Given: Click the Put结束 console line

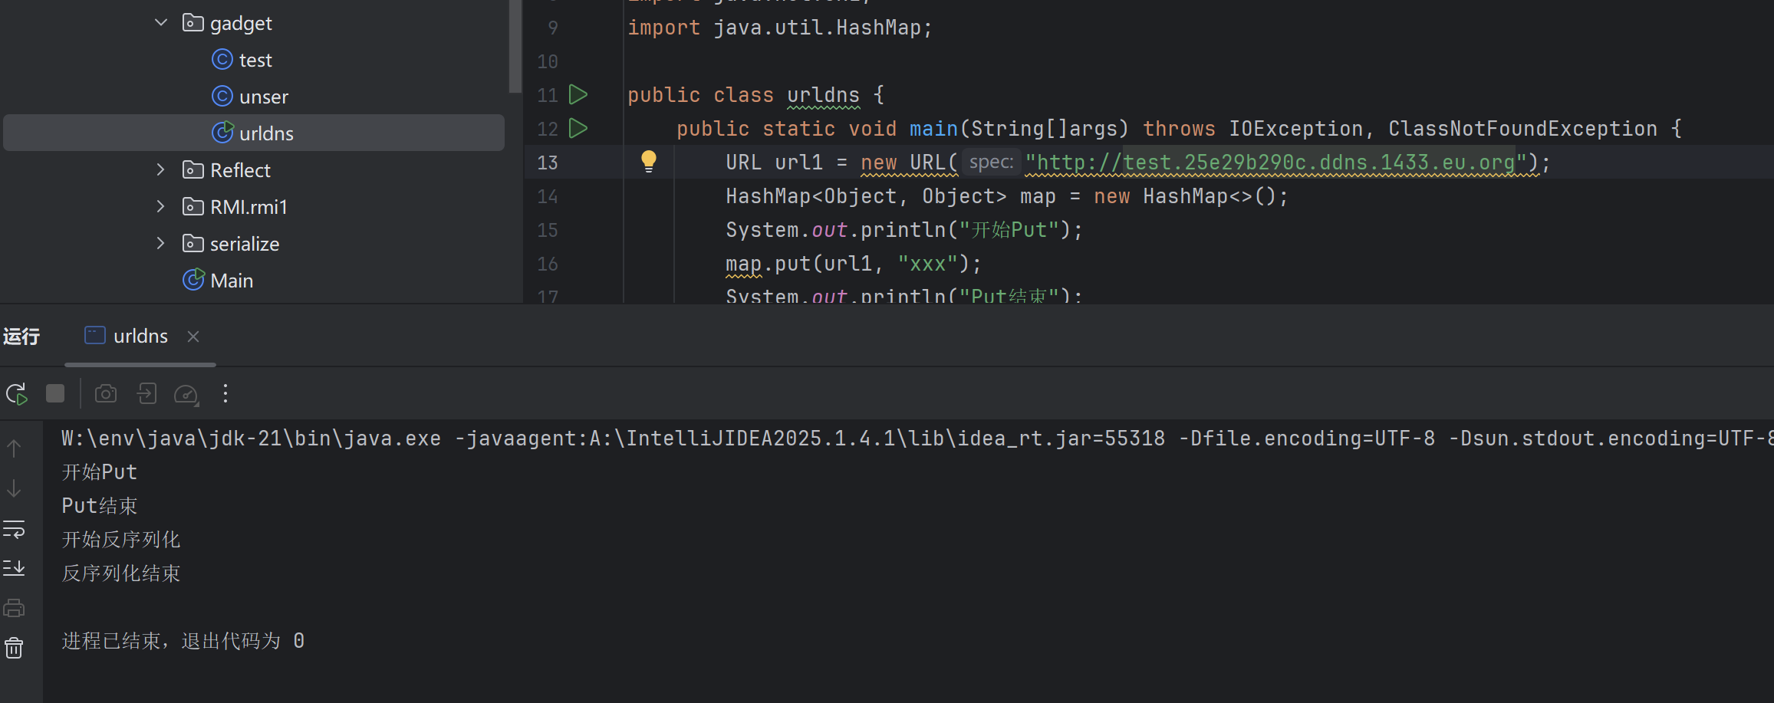Looking at the screenshot, I should pos(100,506).
